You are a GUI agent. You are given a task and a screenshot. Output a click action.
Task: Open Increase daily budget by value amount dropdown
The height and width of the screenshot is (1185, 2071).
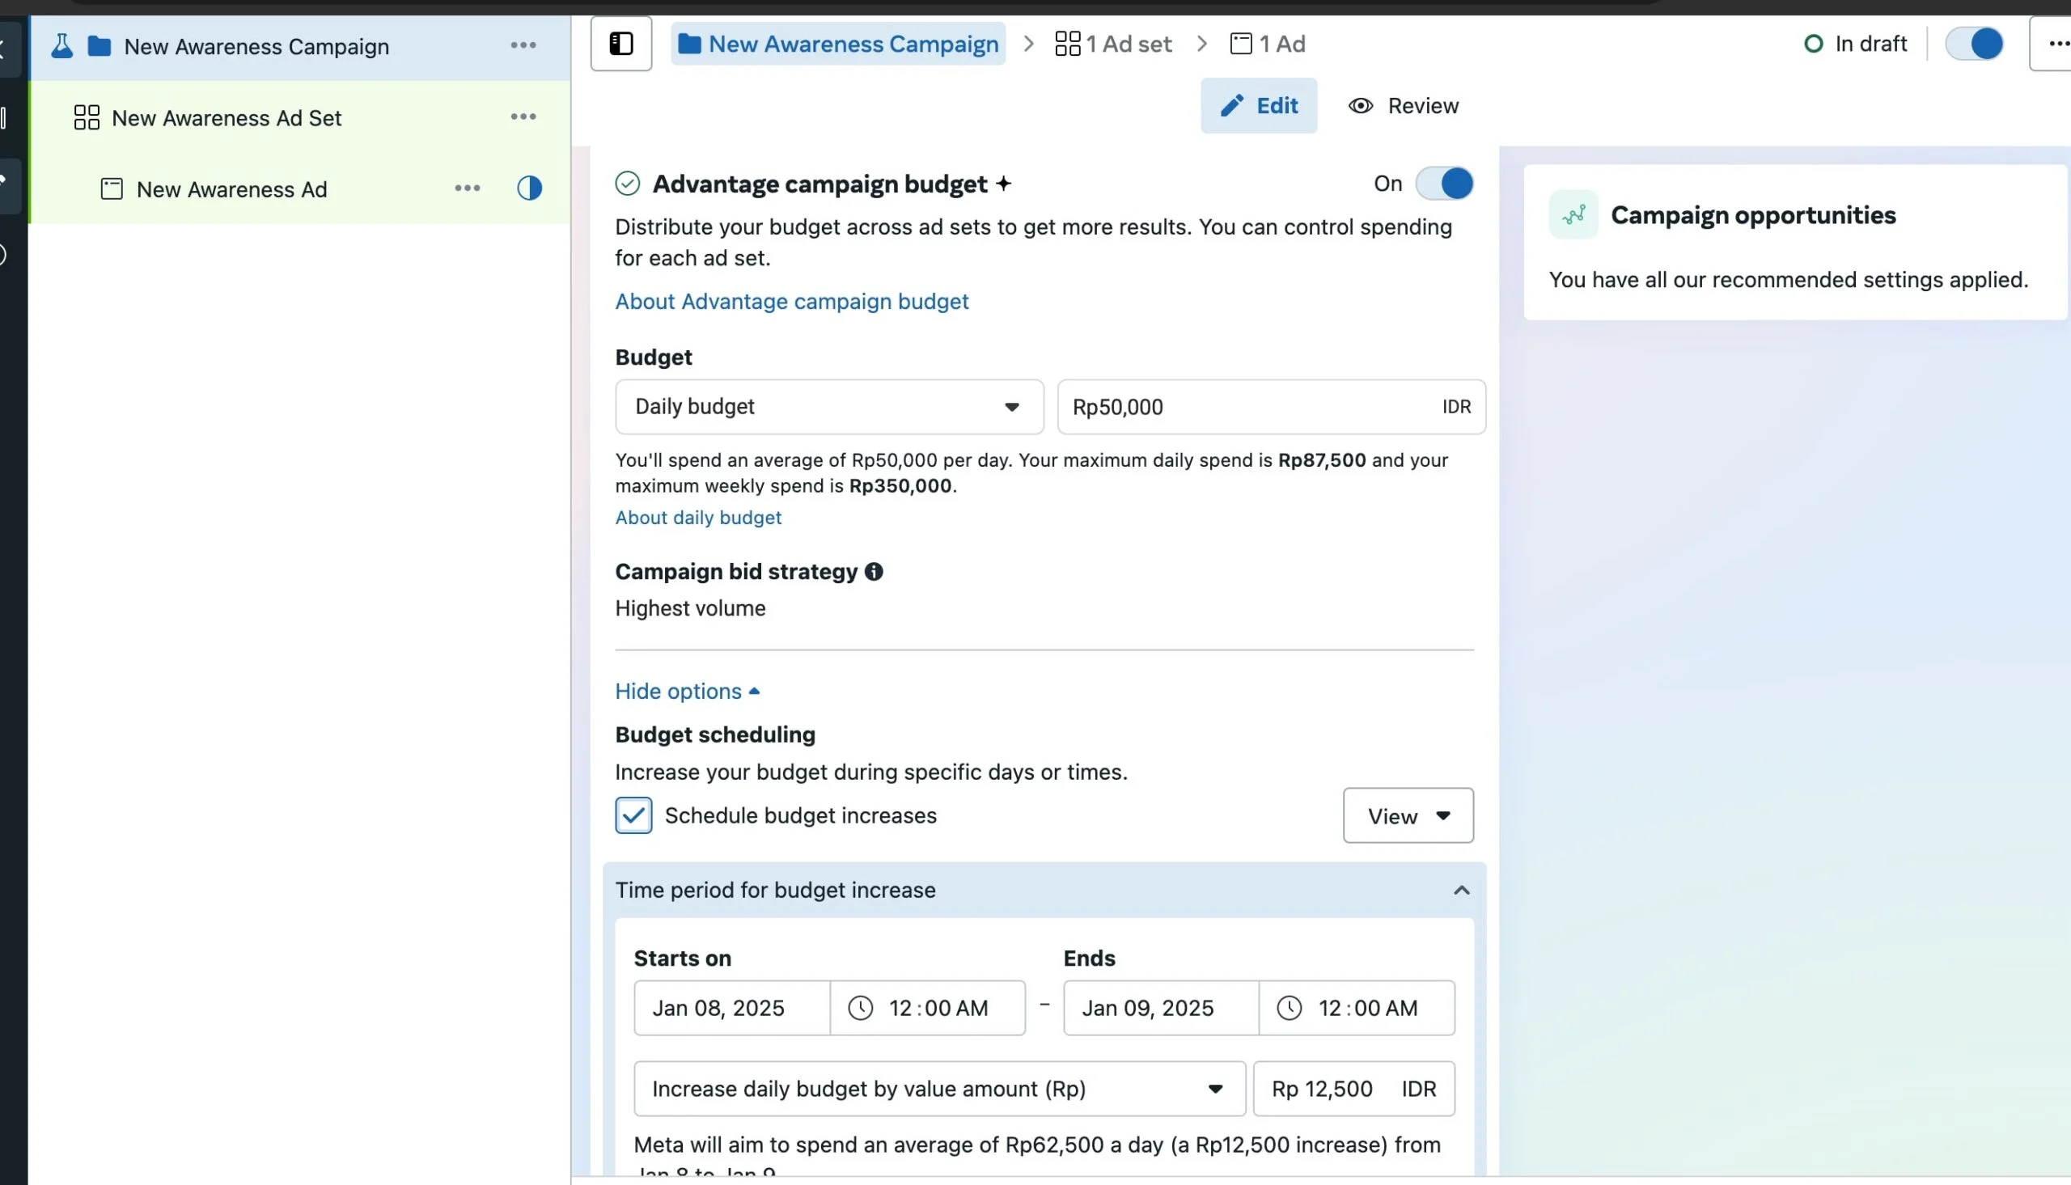[x=938, y=1089]
